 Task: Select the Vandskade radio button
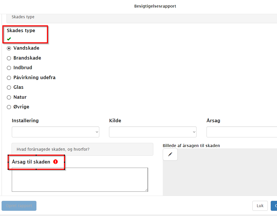coord(9,48)
